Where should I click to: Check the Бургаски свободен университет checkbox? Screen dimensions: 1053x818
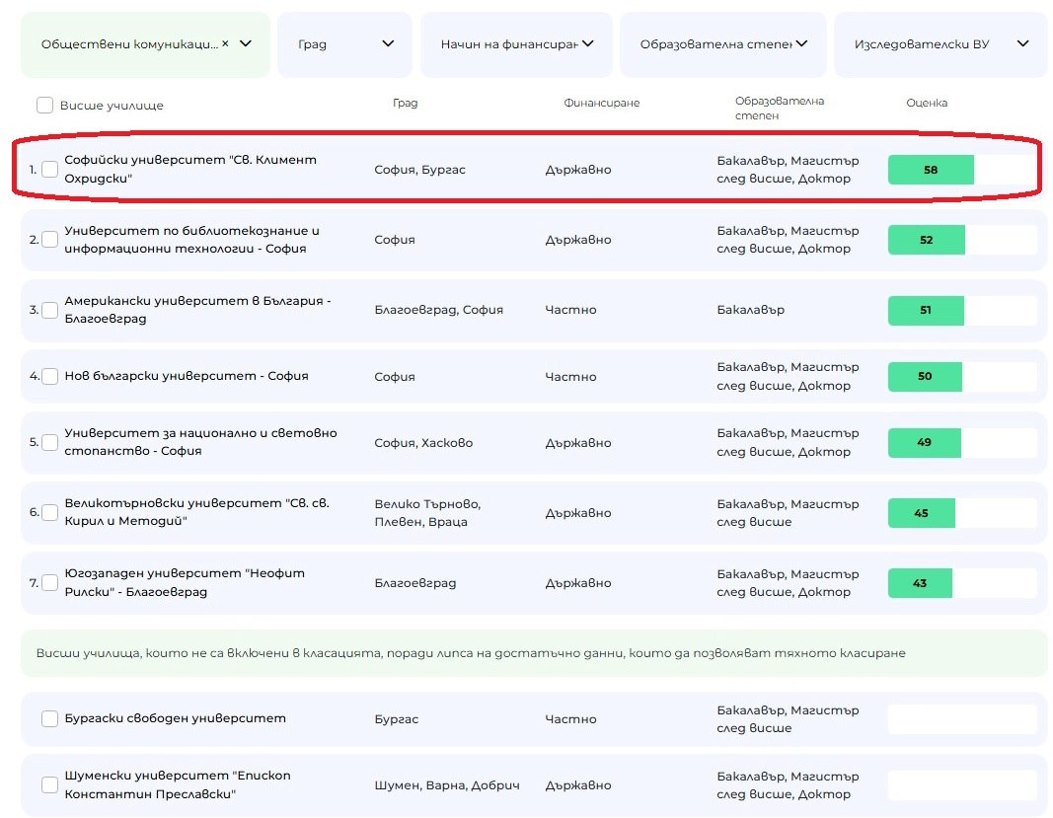coord(49,718)
